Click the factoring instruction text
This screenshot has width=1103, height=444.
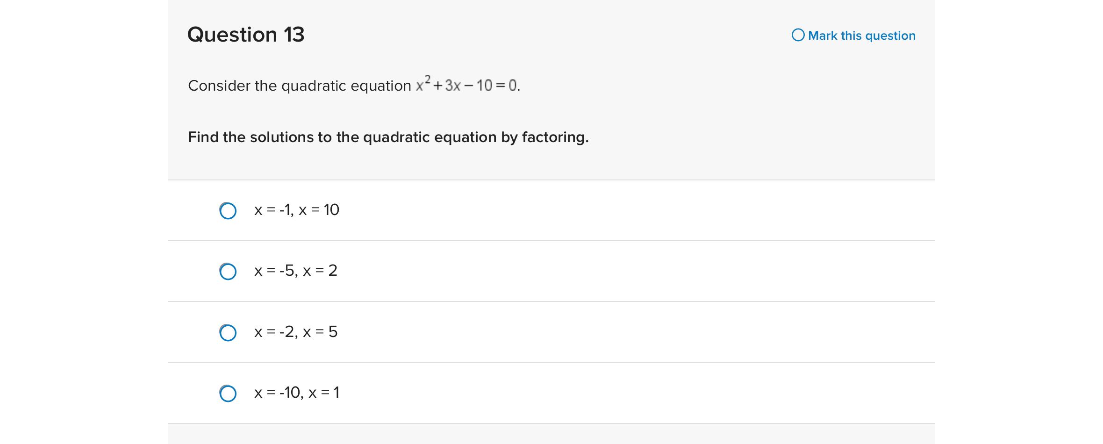pyautogui.click(x=388, y=137)
